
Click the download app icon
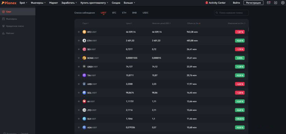(276, 3)
